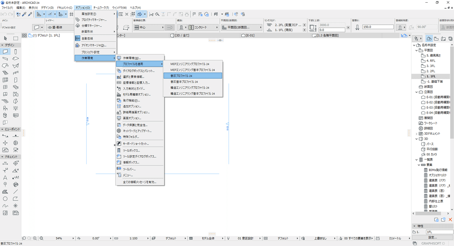Collapse the ドキュメント toolbox section
Image resolution: width=454 pixels, height=246 pixels.
pos(3,157)
